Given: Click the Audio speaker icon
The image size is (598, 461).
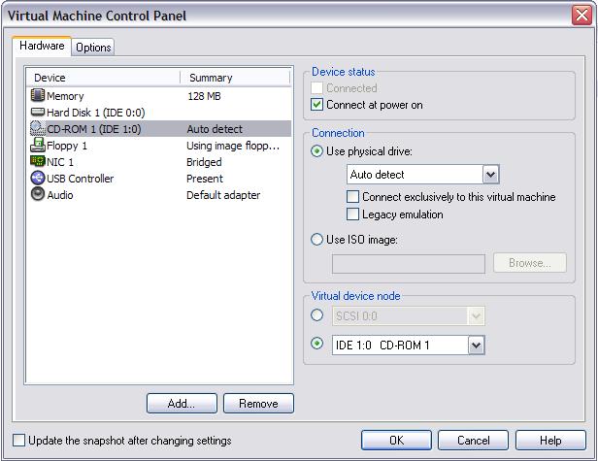Looking at the screenshot, I should point(38,195).
